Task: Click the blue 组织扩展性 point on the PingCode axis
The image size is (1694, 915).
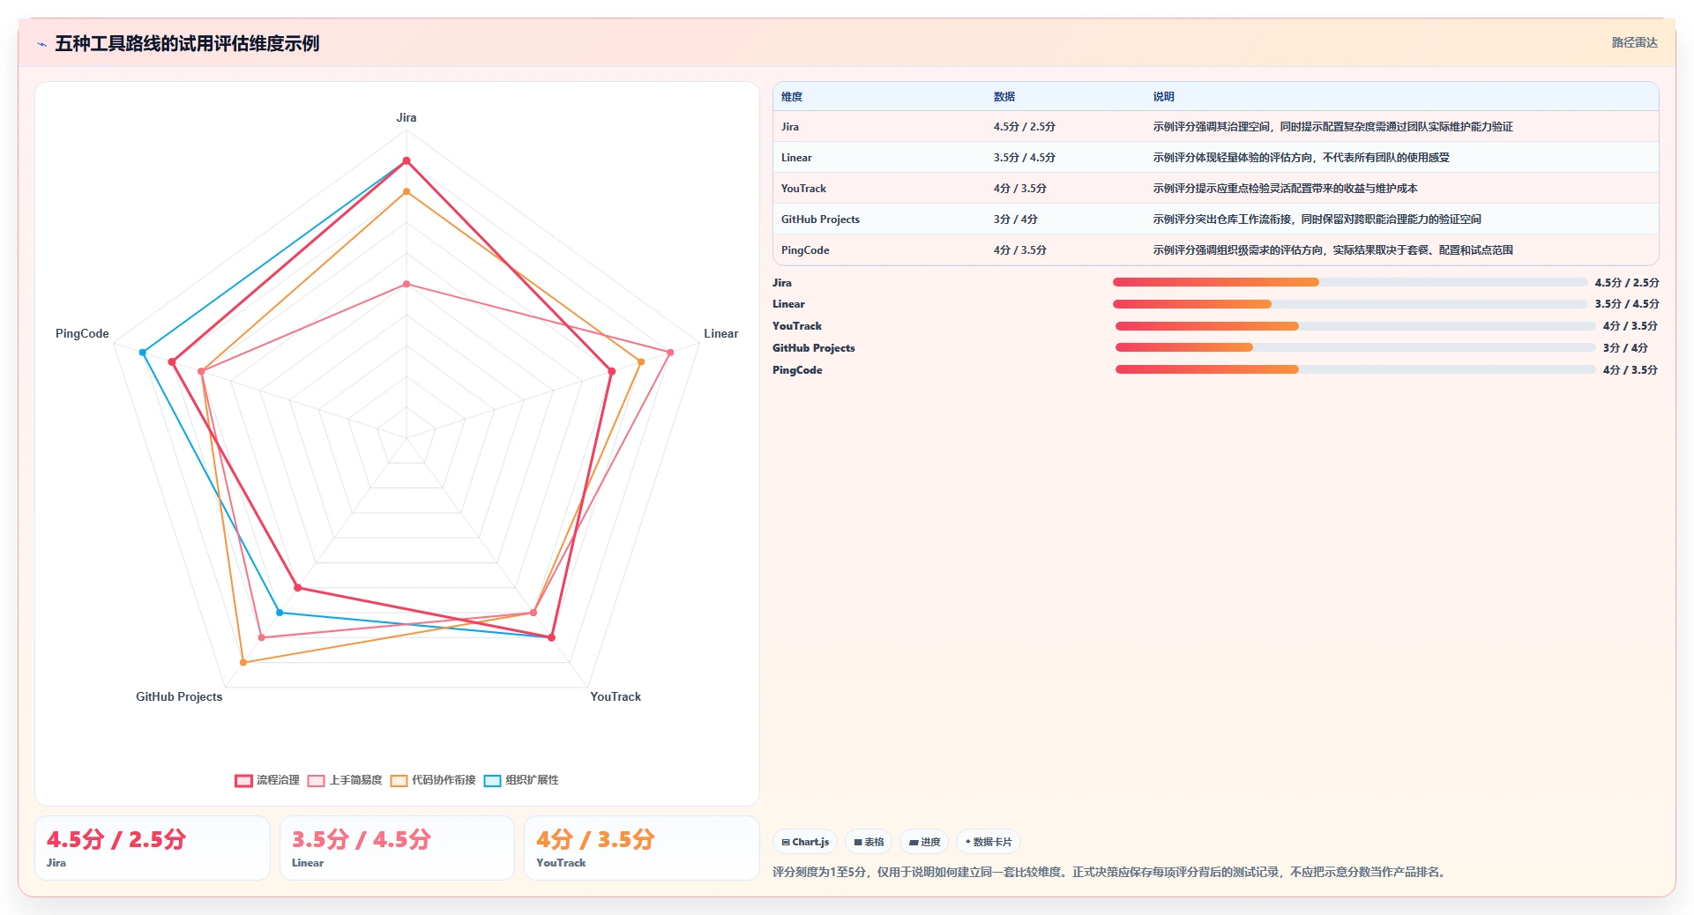Action: (143, 353)
